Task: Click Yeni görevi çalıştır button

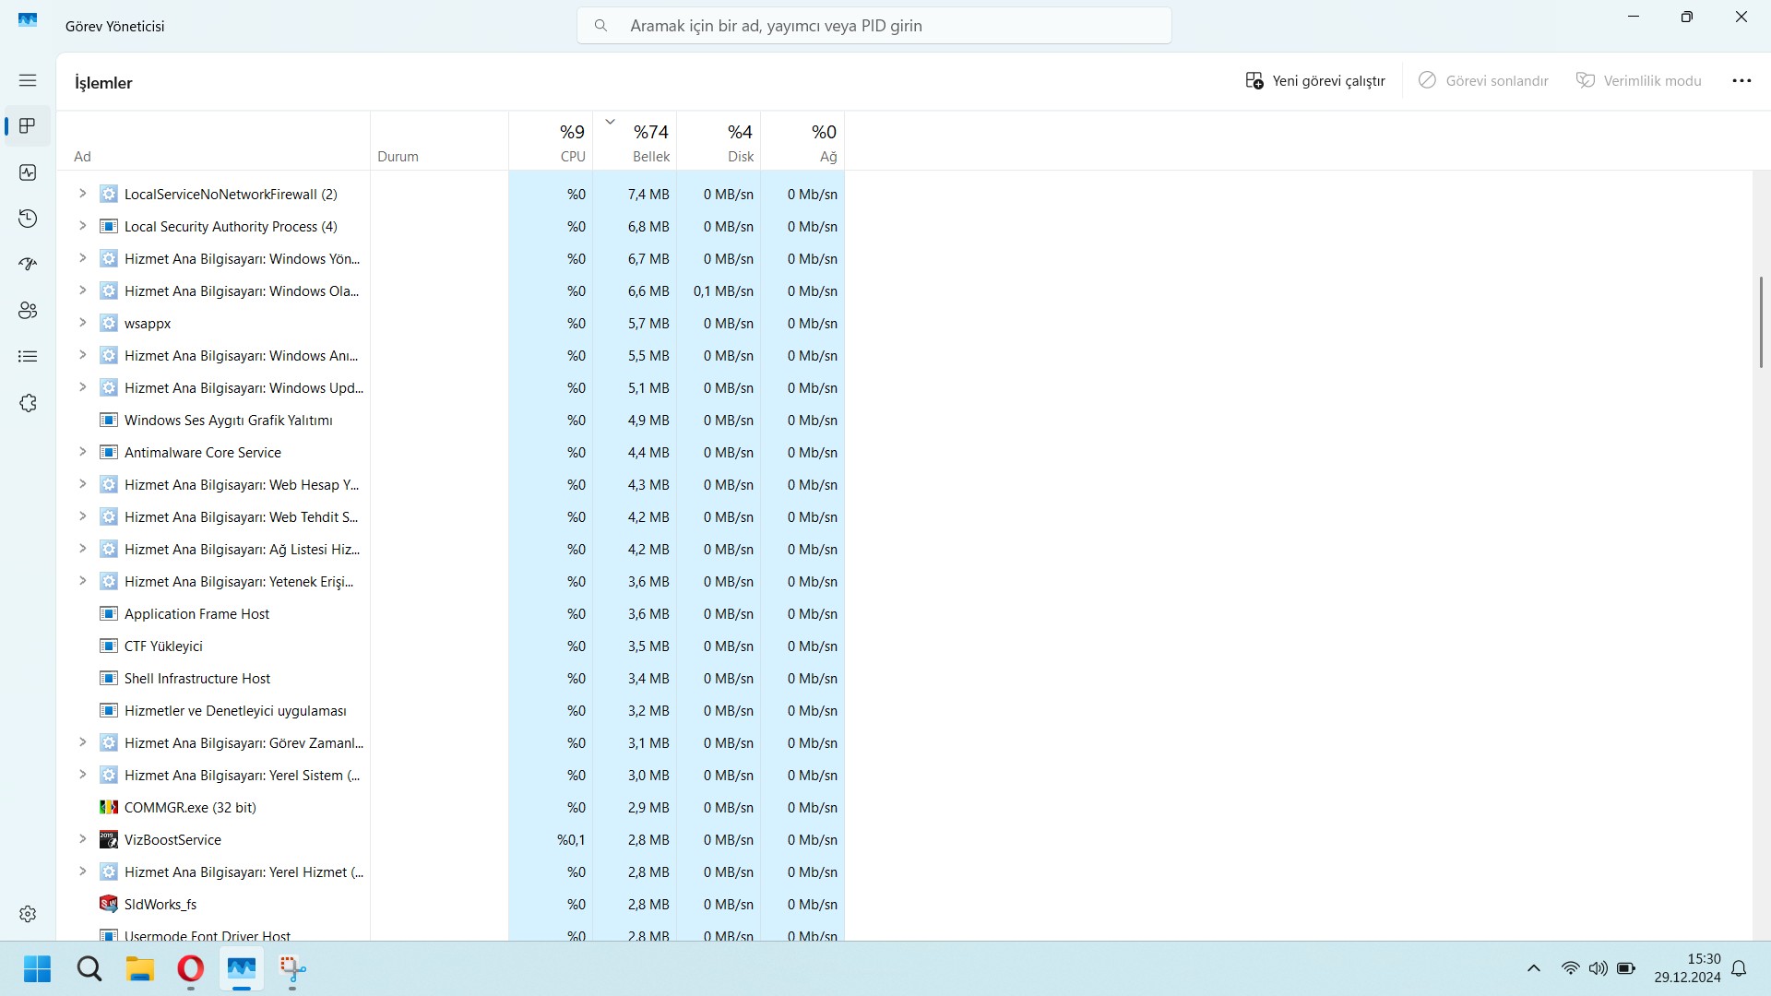Action: (1315, 81)
